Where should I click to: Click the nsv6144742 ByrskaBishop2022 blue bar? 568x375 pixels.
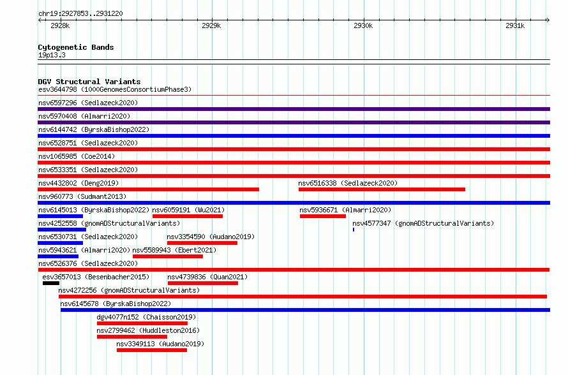click(294, 136)
